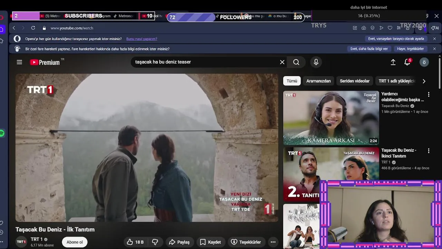Viewport: 442px width, 249px height.
Task: Open YouTube notifications bell
Action: 407,62
